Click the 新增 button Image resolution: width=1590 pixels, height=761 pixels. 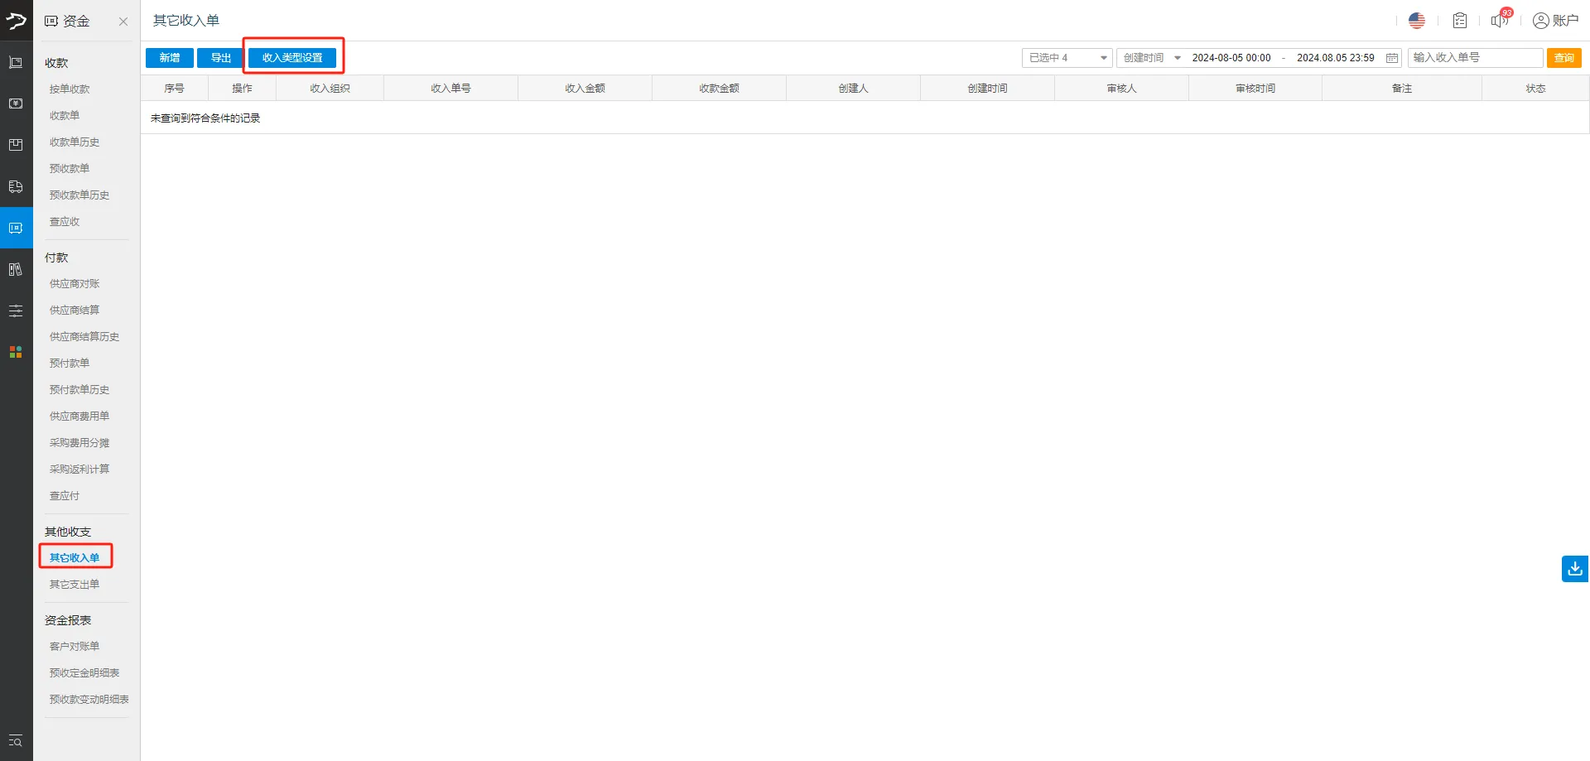[170, 58]
